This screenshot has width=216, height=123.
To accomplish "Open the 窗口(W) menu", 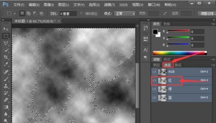I will point(154,5).
